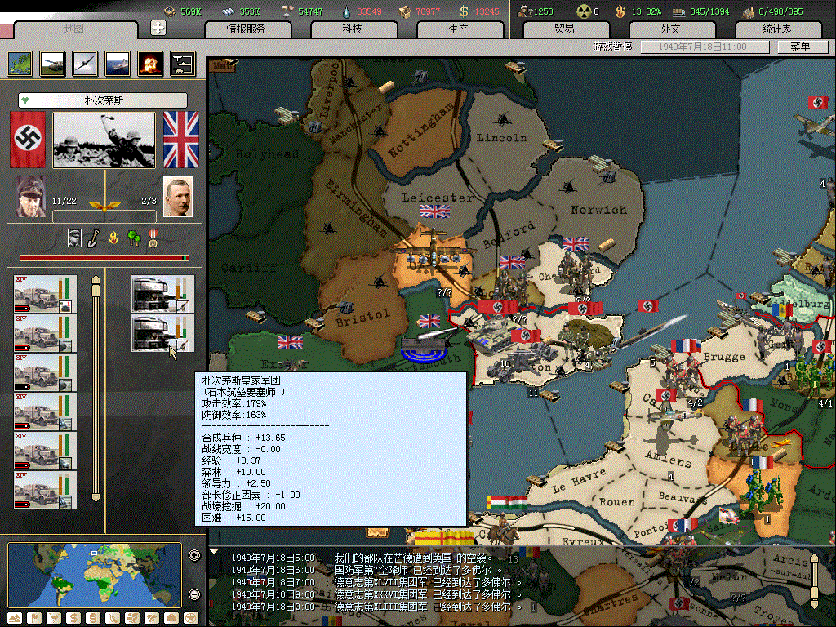The height and width of the screenshot is (627, 836).
Task: Switch to terrain map mode mountain icon
Action: 15,619
